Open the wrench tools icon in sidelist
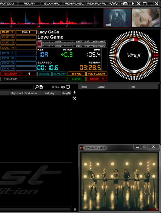 click(x=74, y=98)
